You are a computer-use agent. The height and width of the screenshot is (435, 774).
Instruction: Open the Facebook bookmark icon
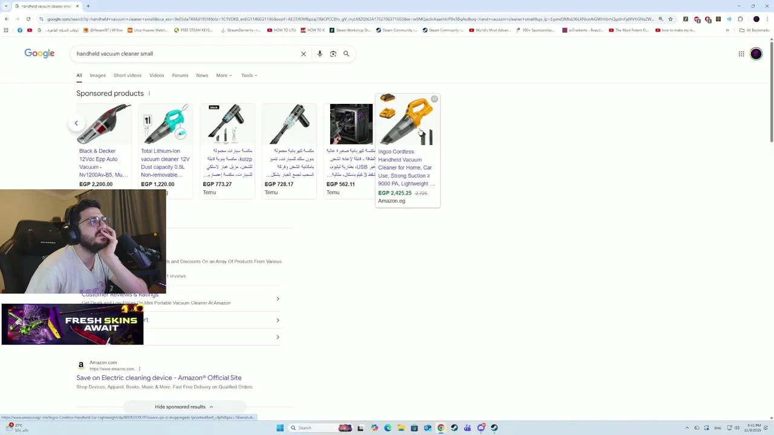(19, 30)
